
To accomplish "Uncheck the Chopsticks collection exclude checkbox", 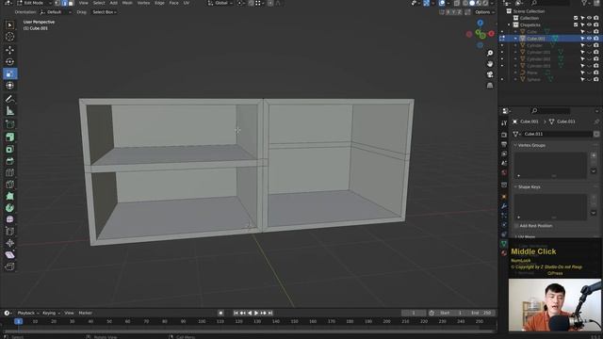I will coord(576,25).
